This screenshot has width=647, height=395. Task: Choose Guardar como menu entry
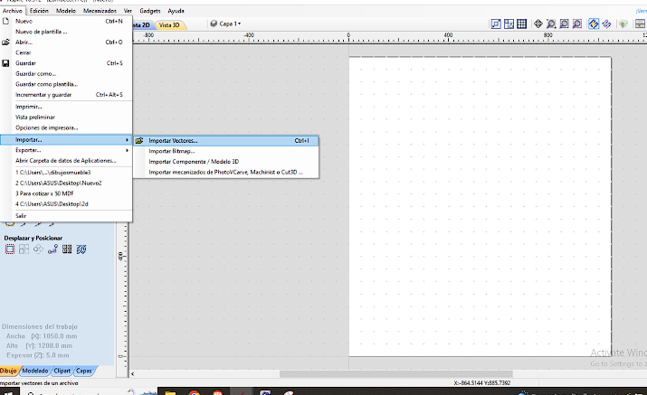tap(66, 73)
